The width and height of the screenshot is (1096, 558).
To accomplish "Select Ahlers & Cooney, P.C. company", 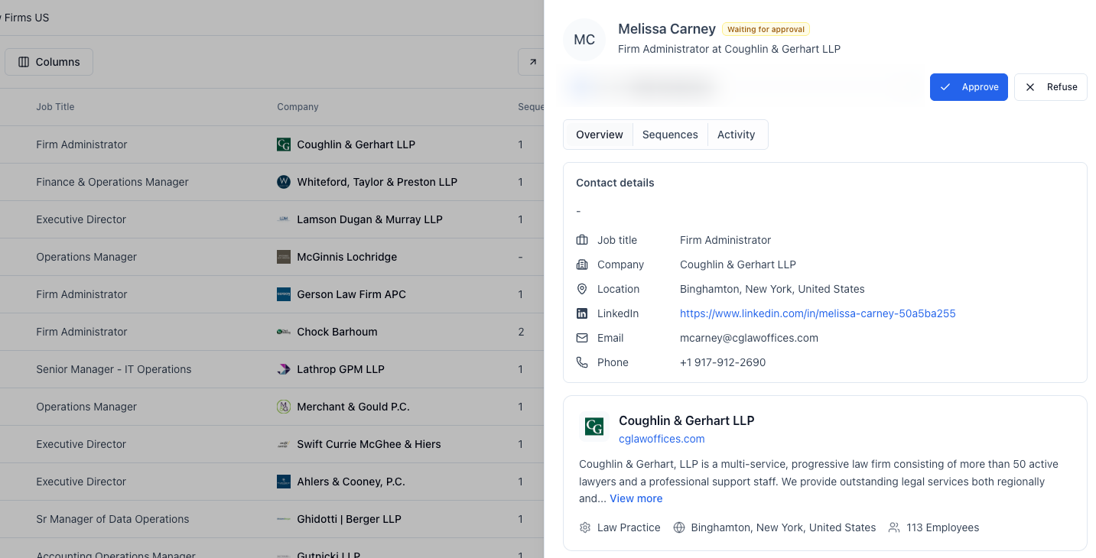I will (351, 482).
